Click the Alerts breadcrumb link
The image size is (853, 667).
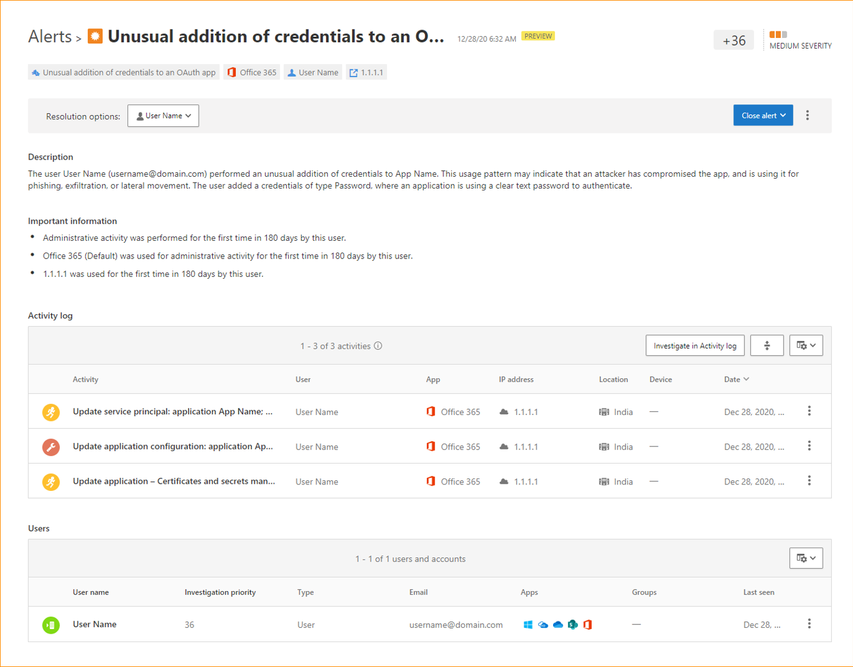(x=49, y=36)
